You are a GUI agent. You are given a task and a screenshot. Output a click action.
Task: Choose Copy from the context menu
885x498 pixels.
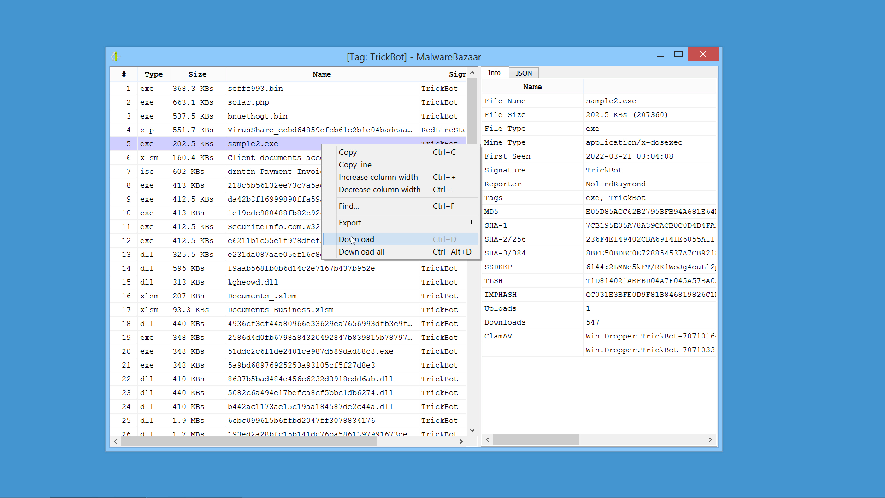point(400,152)
